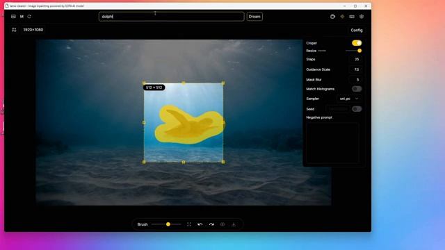Open the Config panel button
Viewport: 445px width, 250px height.
[357, 30]
